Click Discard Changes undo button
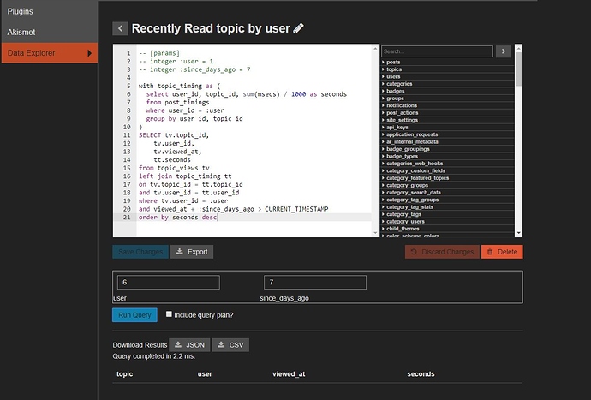The height and width of the screenshot is (400, 591). coord(442,252)
